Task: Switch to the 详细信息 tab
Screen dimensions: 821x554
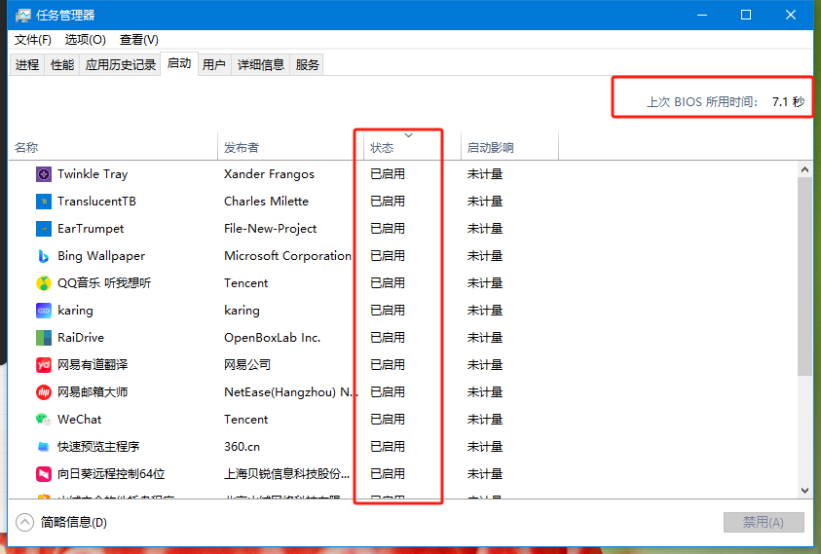Action: 260,65
